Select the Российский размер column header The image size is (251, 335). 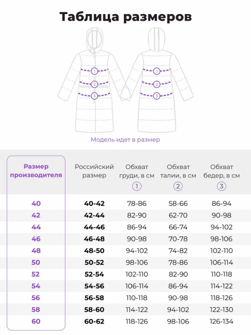click(x=94, y=171)
